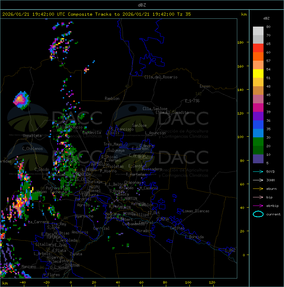284x287 pixels.
Task: Click the 'C_Guido' place label
Action: [42, 169]
